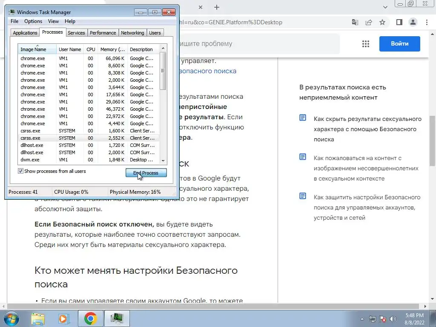The width and height of the screenshot is (436, 327).
Task: Click the process list scrollbar thumb
Action: pos(163,71)
